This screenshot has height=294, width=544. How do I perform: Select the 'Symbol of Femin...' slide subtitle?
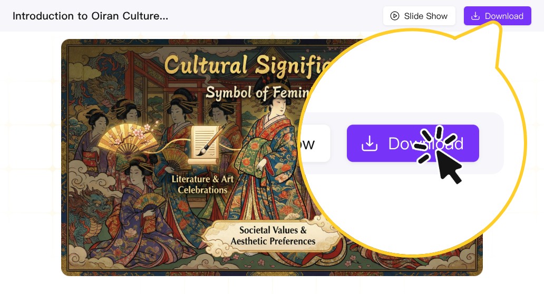[252, 92]
